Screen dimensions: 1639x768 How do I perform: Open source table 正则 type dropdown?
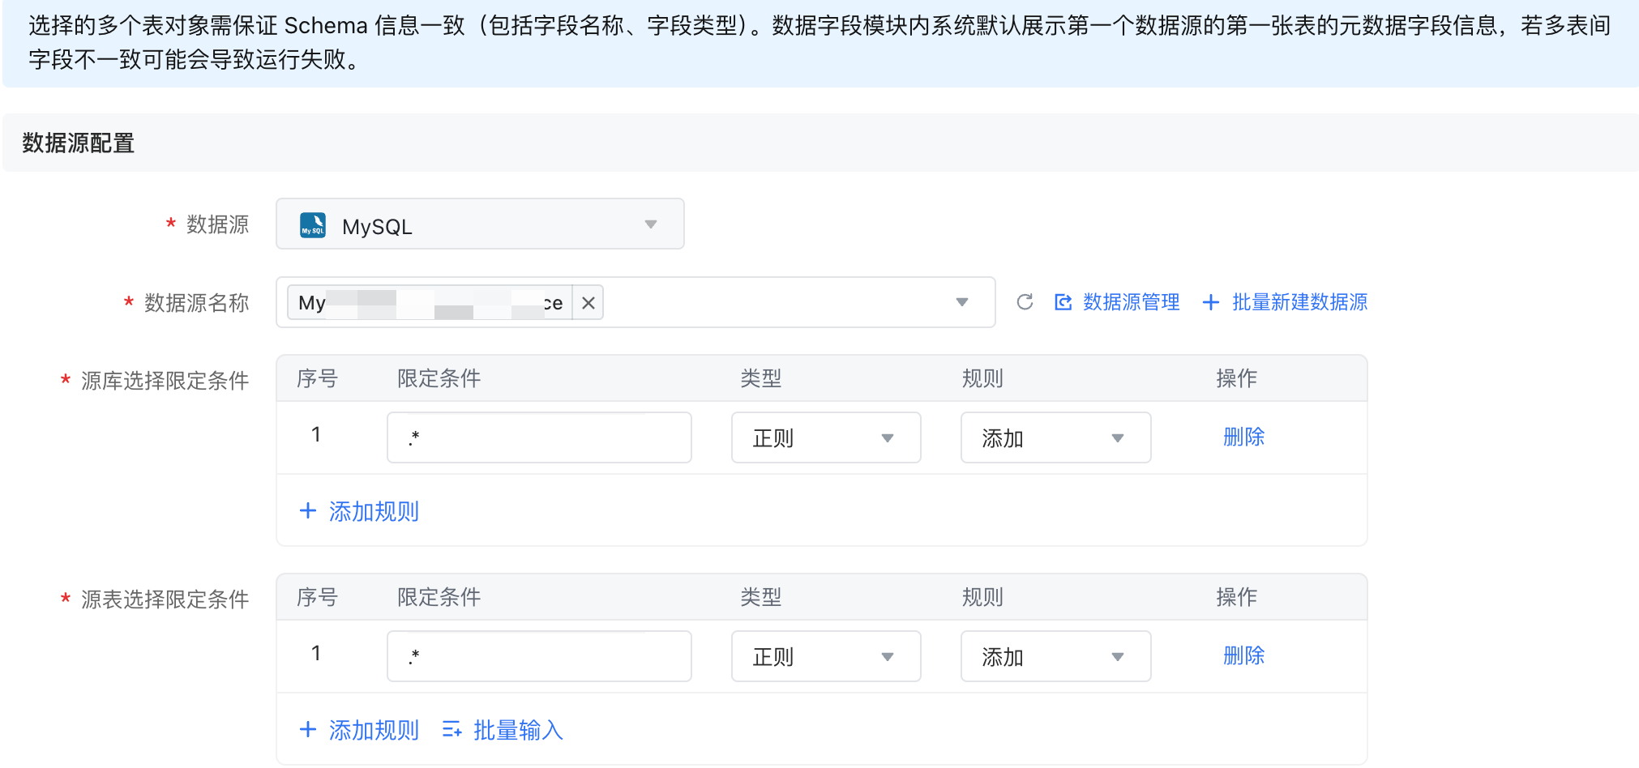[x=825, y=657]
